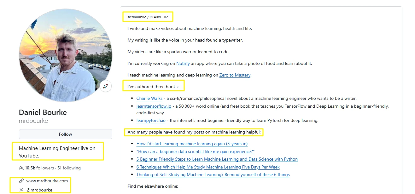Viewport: 415px width, 194px height.
Task: Click the README.md file name in the path
Action: [x=159, y=17]
